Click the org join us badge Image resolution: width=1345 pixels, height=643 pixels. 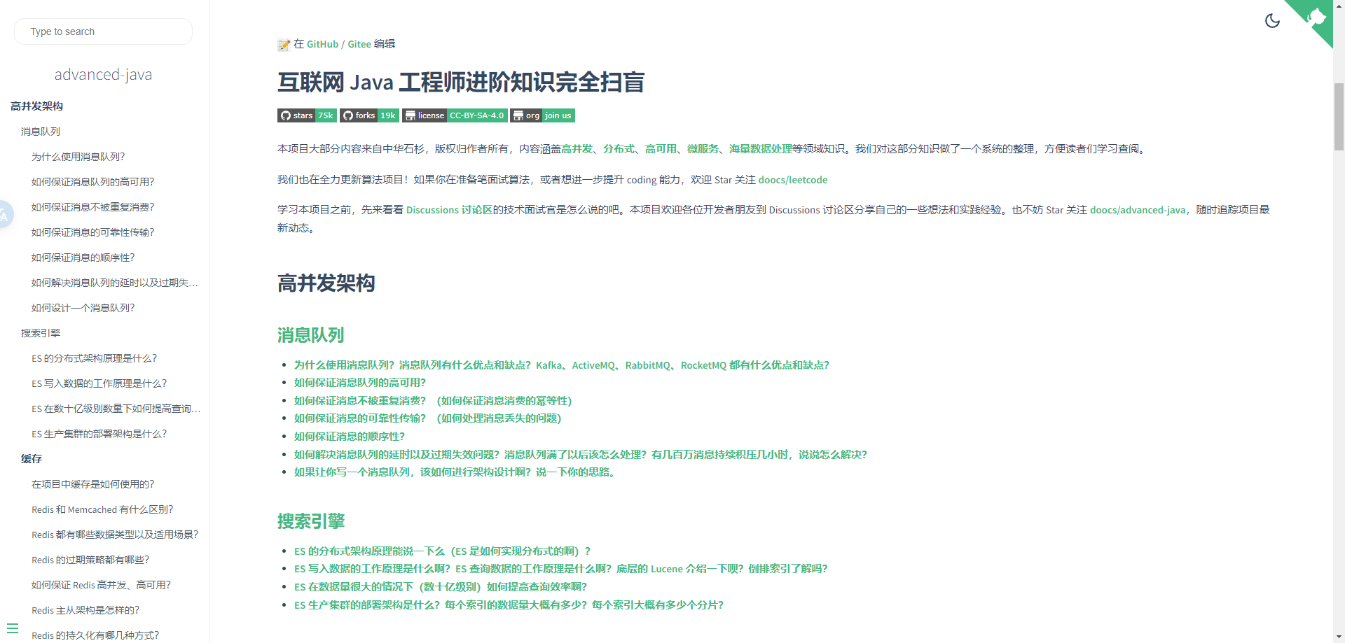(542, 115)
